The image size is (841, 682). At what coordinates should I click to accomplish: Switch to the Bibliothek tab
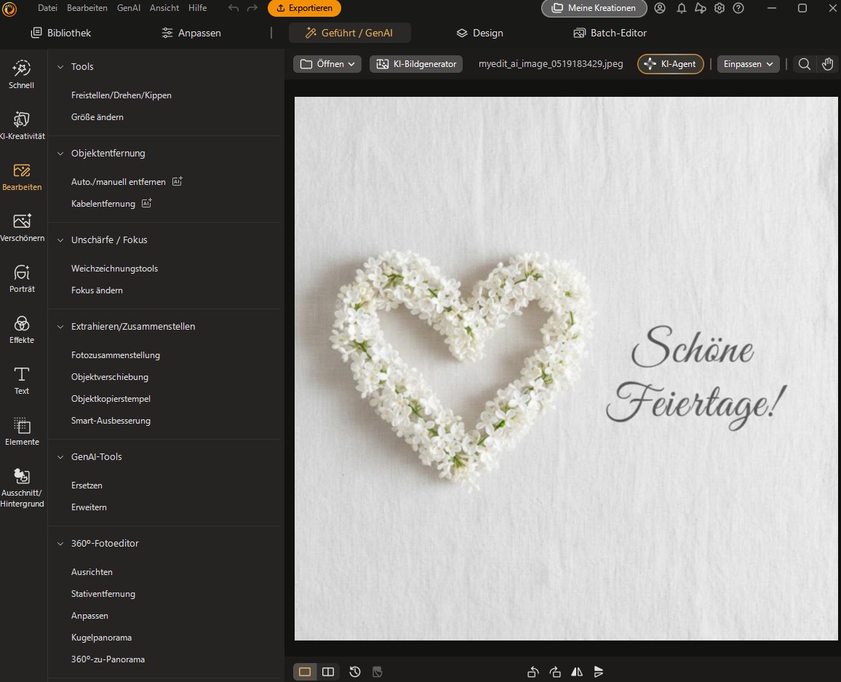point(60,33)
